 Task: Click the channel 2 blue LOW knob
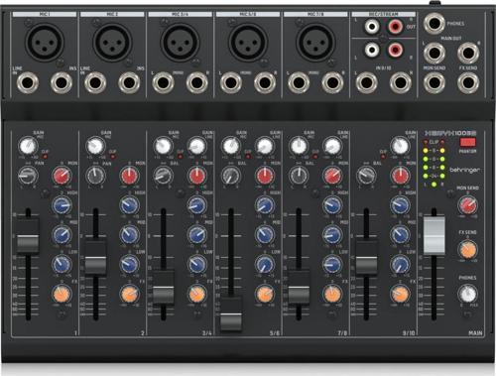pyautogui.click(x=129, y=264)
